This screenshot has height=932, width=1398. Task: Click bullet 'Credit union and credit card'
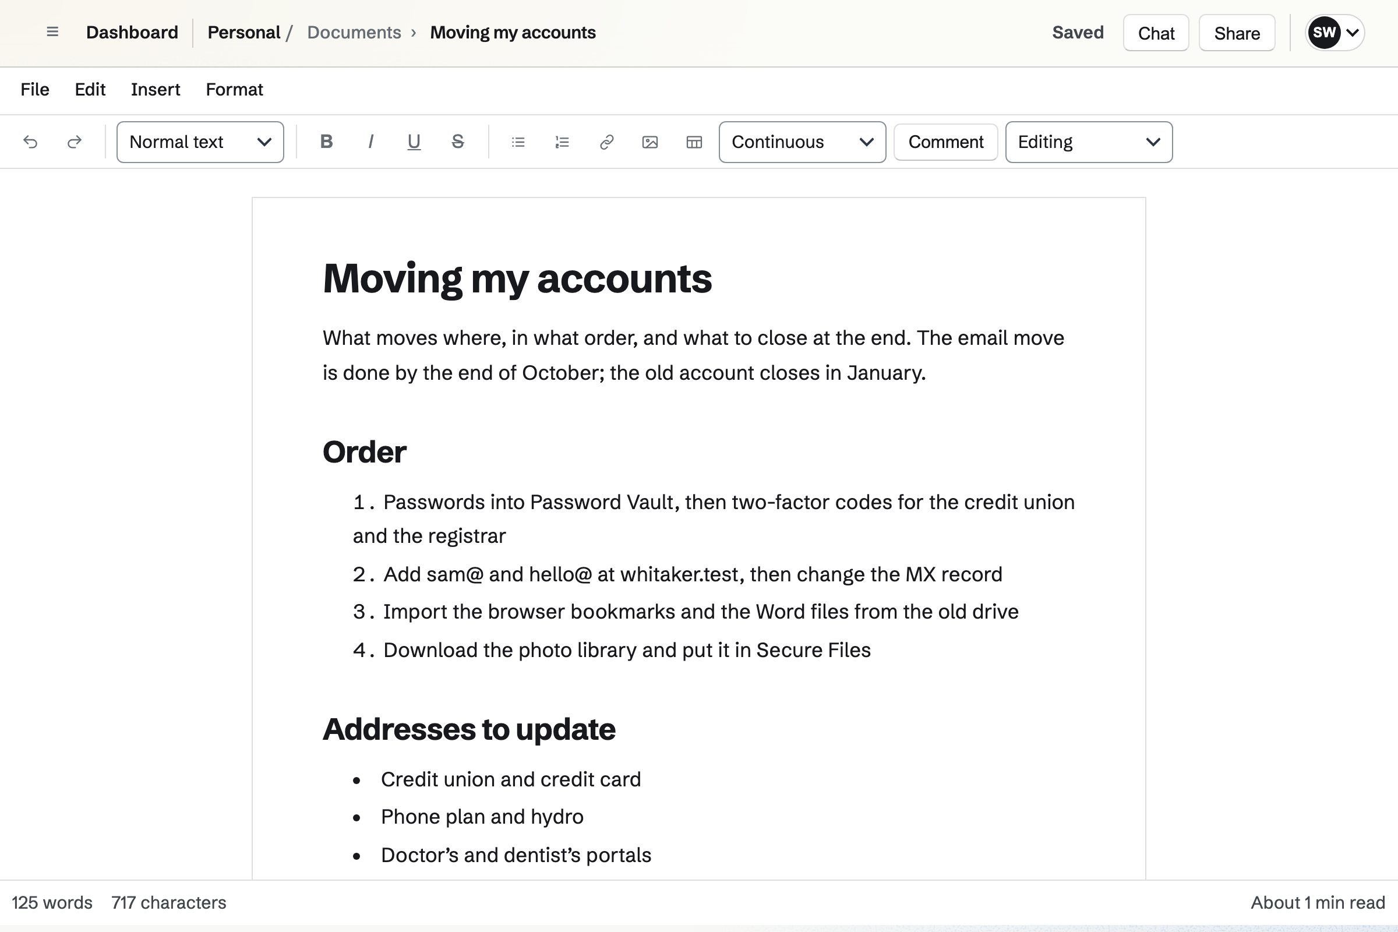pos(511,779)
